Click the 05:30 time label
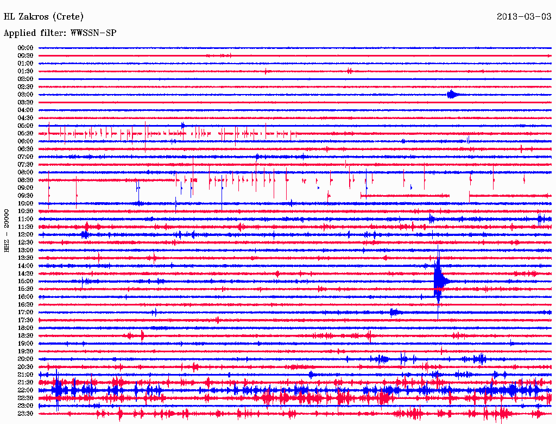Image resolution: width=556 pixels, height=424 pixels. point(26,134)
